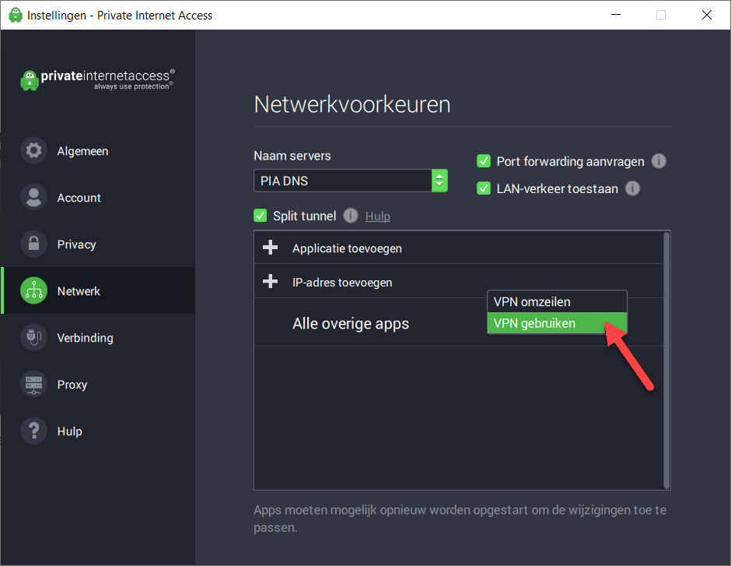Choose VPN gebruiken from the popup
731x566 pixels.
tap(557, 323)
